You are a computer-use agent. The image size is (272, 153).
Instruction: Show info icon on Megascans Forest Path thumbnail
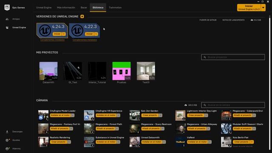93,132
